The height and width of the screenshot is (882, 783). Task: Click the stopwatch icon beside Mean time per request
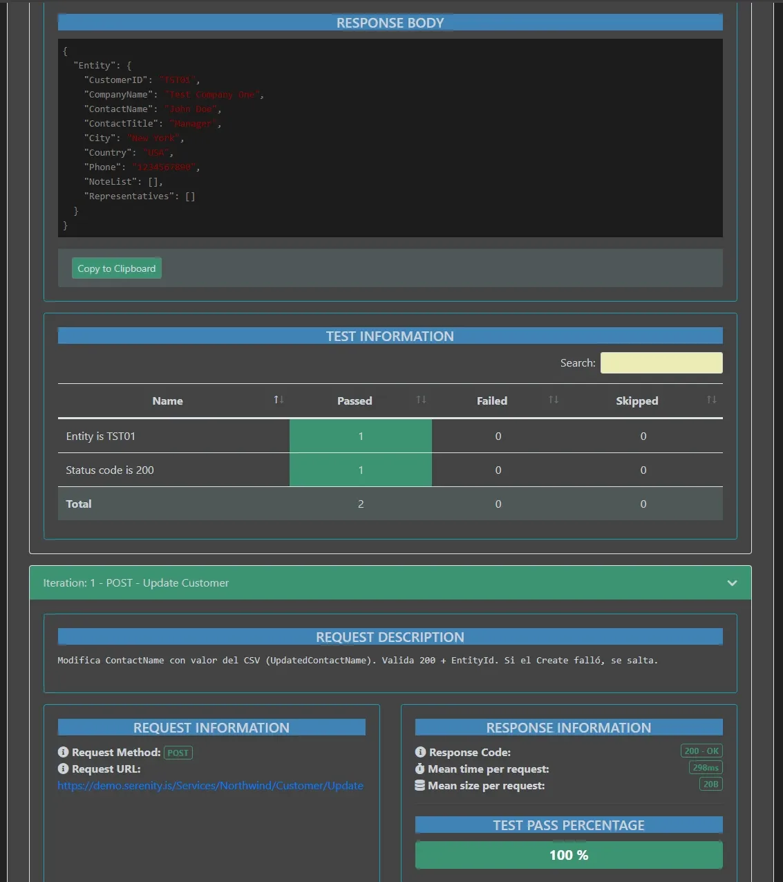point(419,769)
